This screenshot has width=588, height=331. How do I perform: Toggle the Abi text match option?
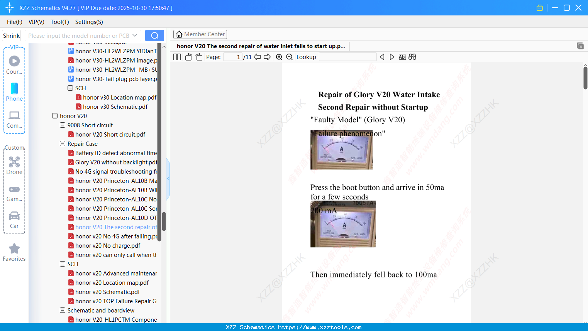[402, 57]
